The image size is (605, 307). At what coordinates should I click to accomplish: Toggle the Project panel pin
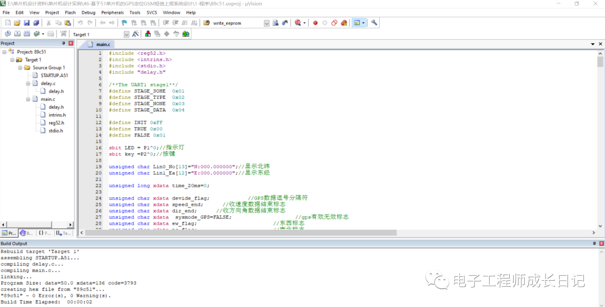coord(63,43)
